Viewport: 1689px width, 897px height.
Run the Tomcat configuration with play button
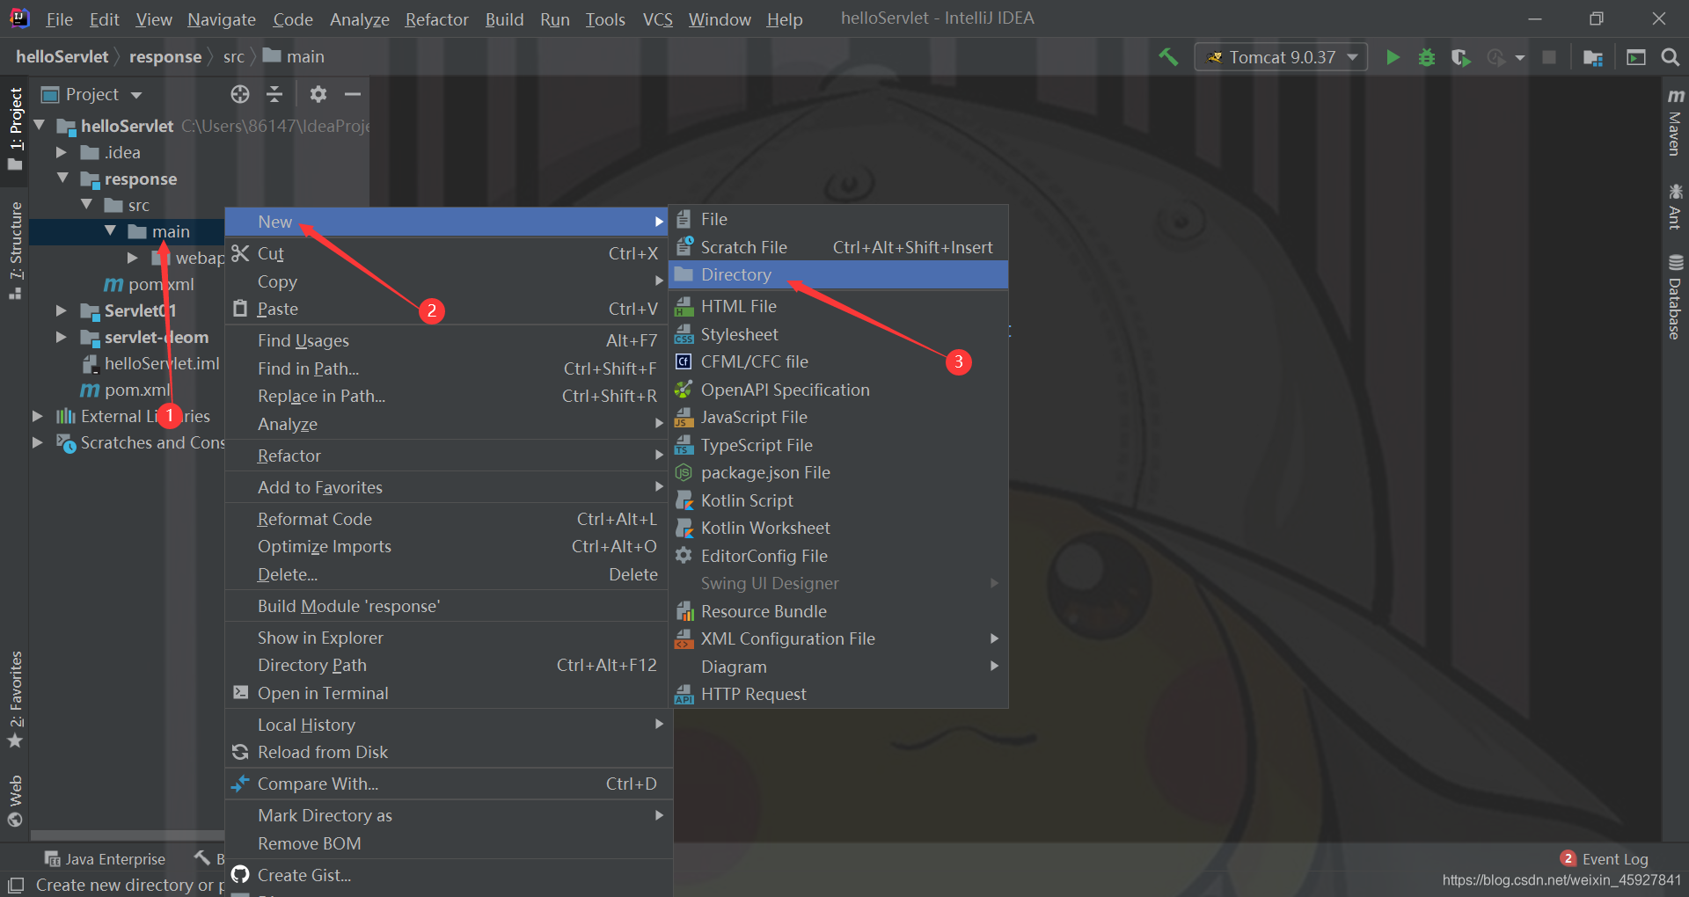[x=1393, y=57]
